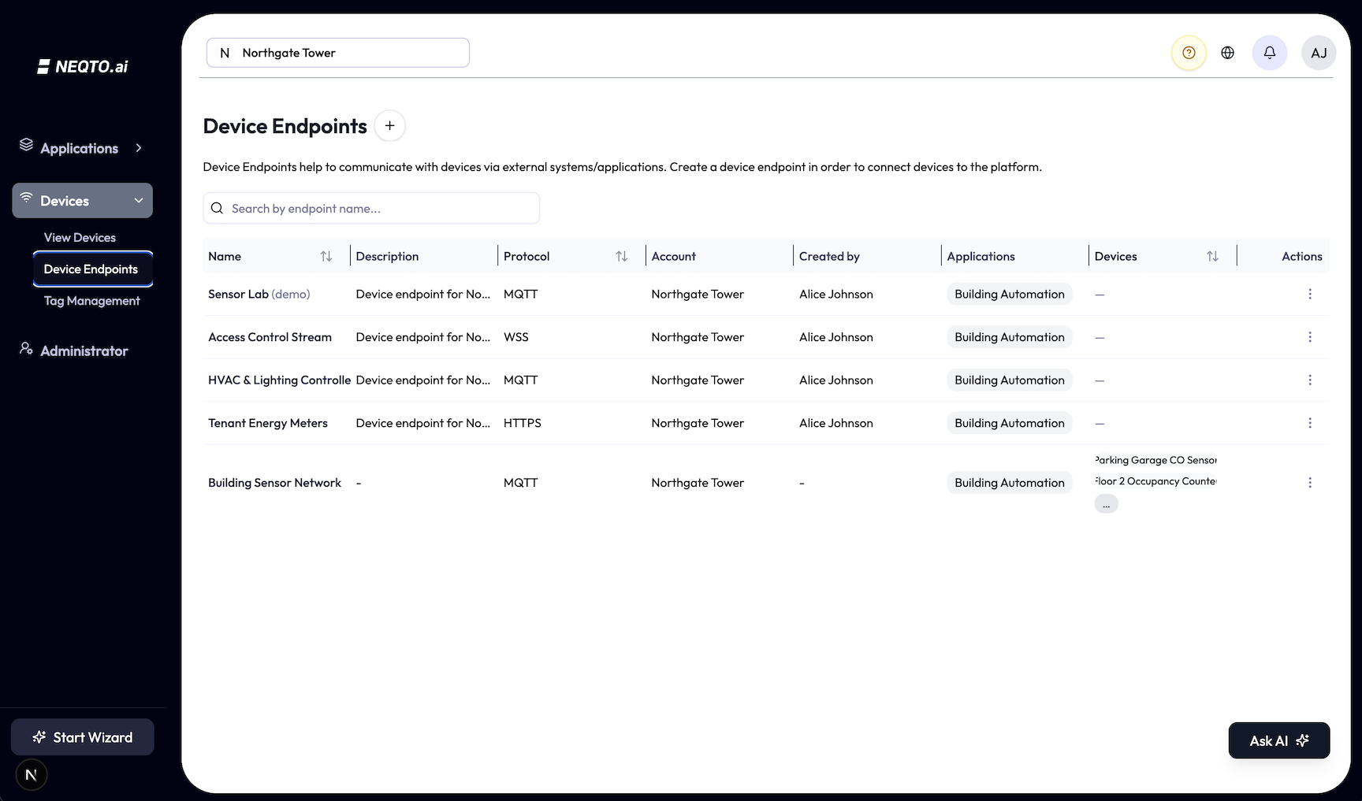1362x801 pixels.
Task: Open the Northgate Tower account selector
Action: [x=338, y=53]
